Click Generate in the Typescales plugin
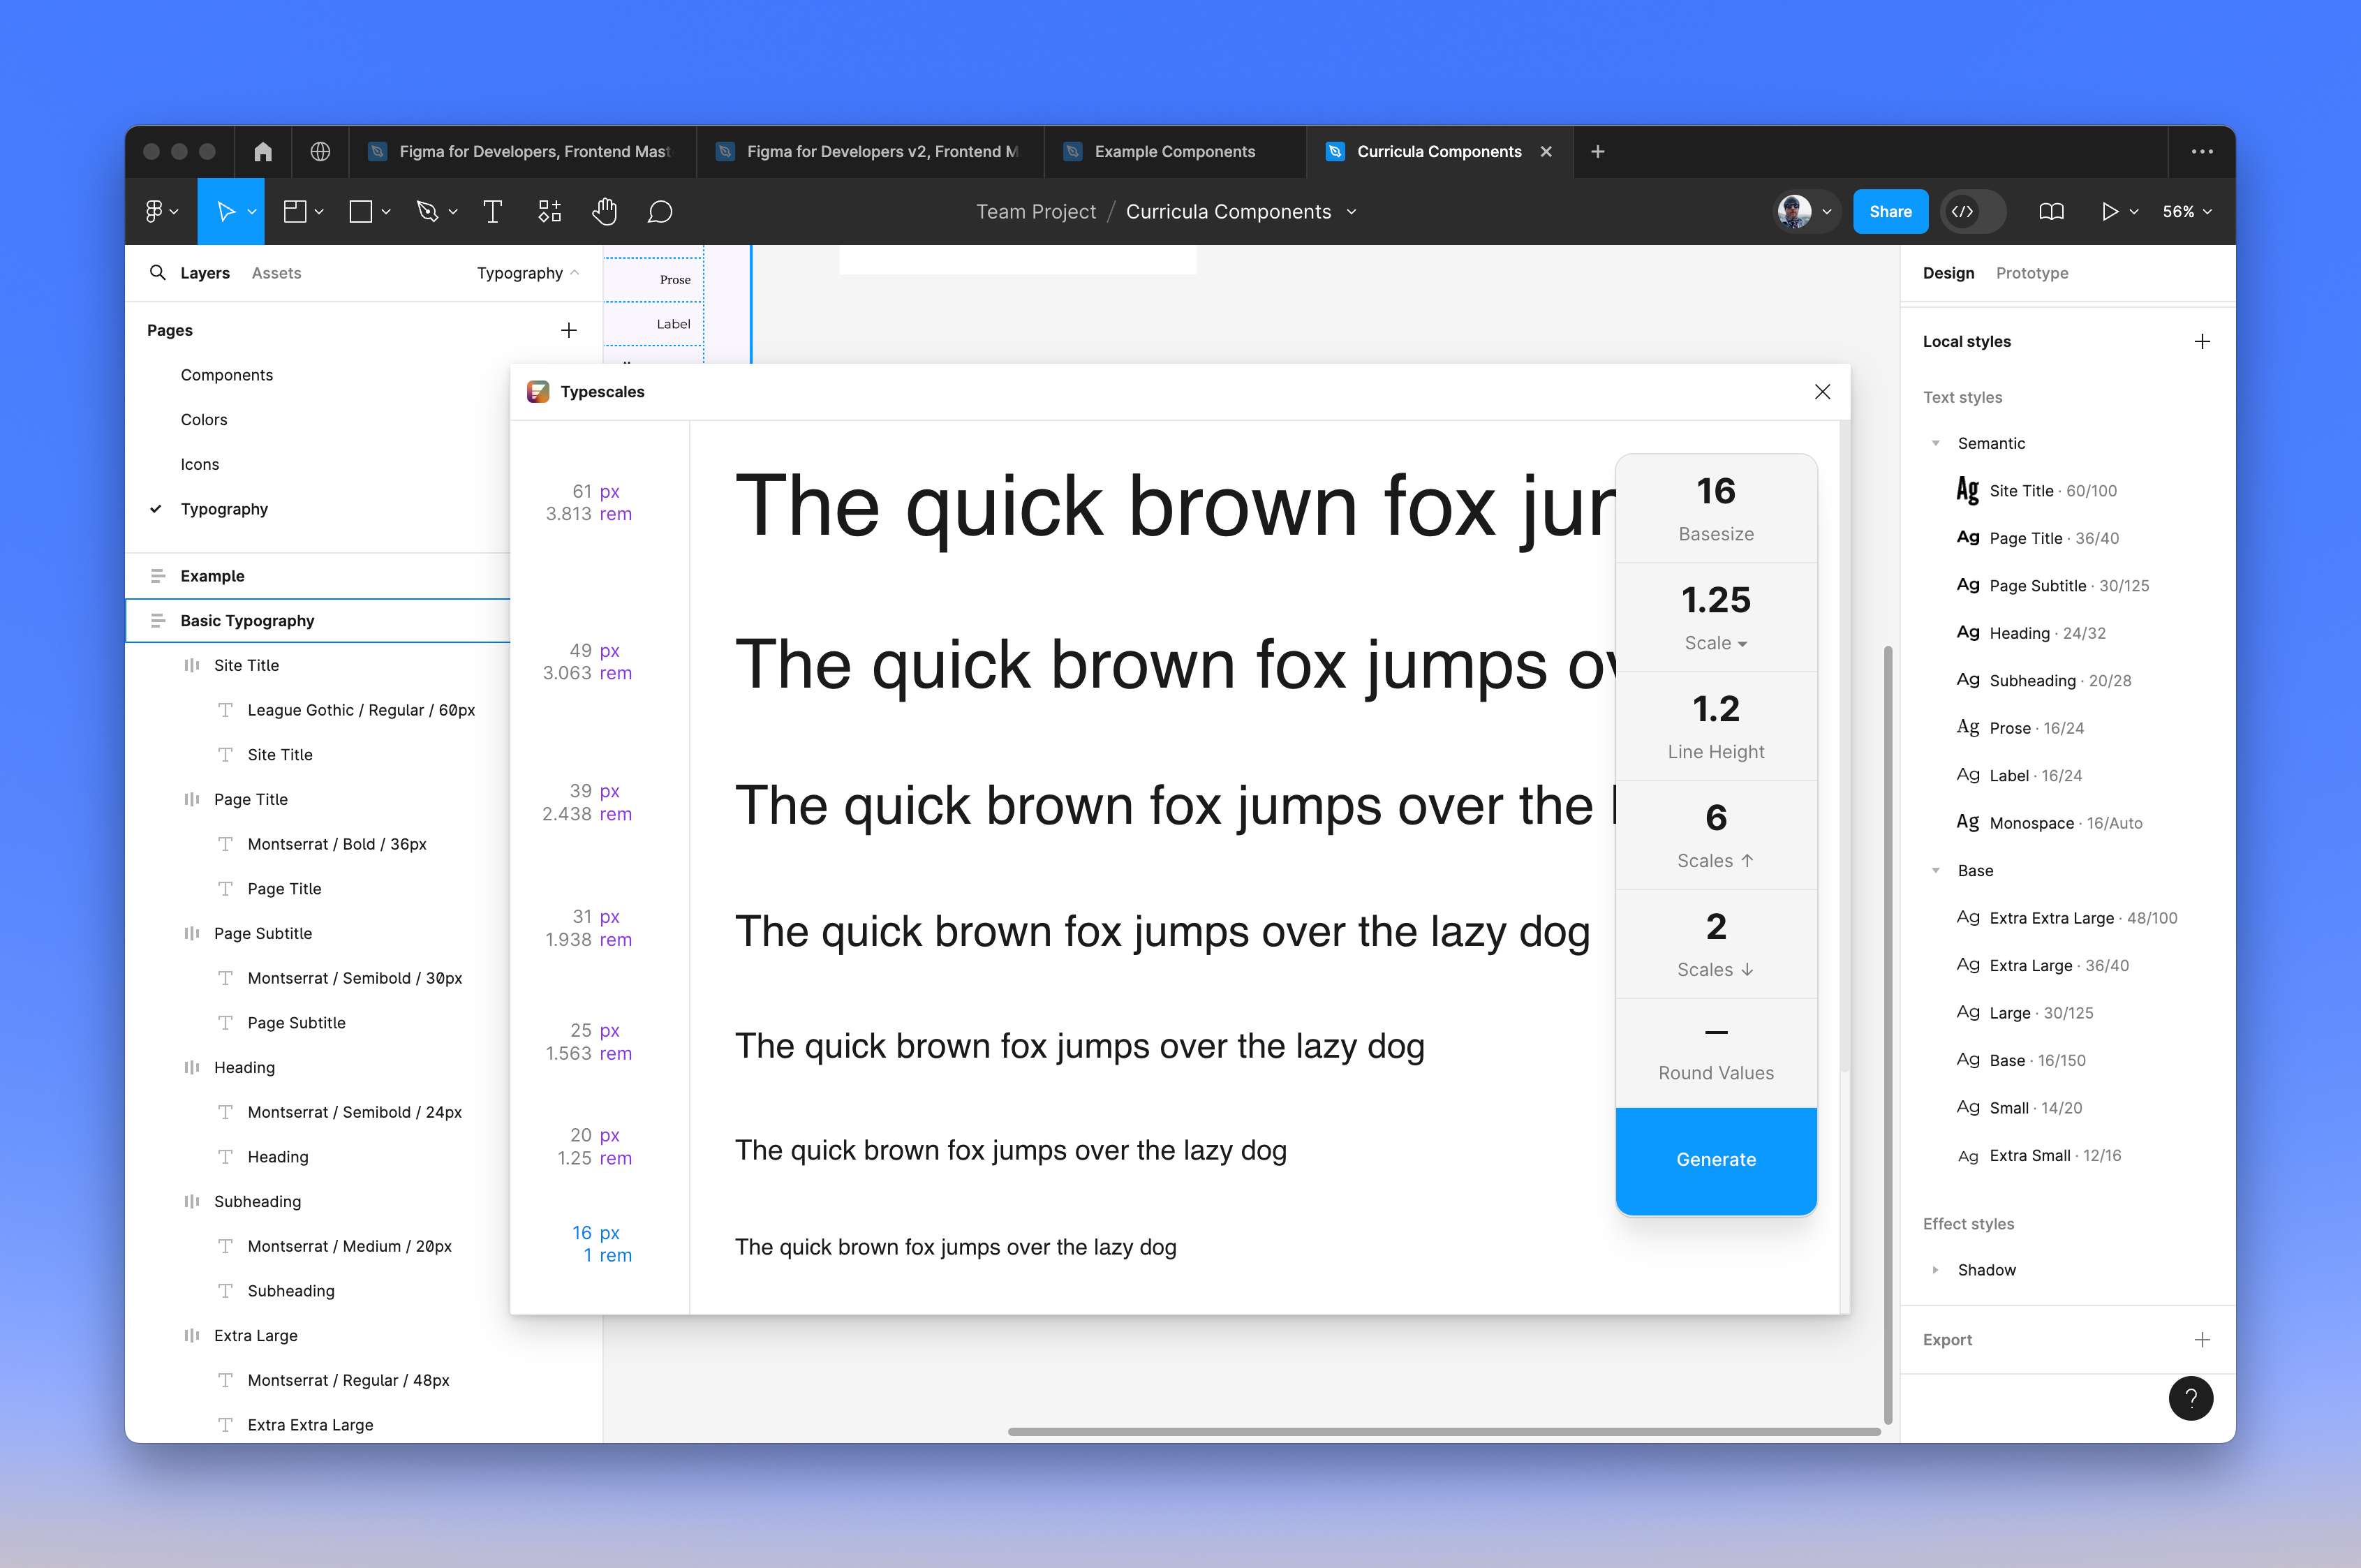The height and width of the screenshot is (1568, 2361). tap(1716, 1159)
